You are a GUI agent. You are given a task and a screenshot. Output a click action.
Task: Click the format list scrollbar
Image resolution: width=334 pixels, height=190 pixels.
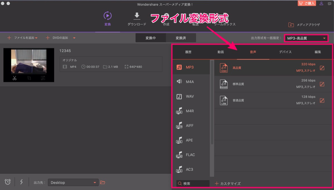(212, 103)
